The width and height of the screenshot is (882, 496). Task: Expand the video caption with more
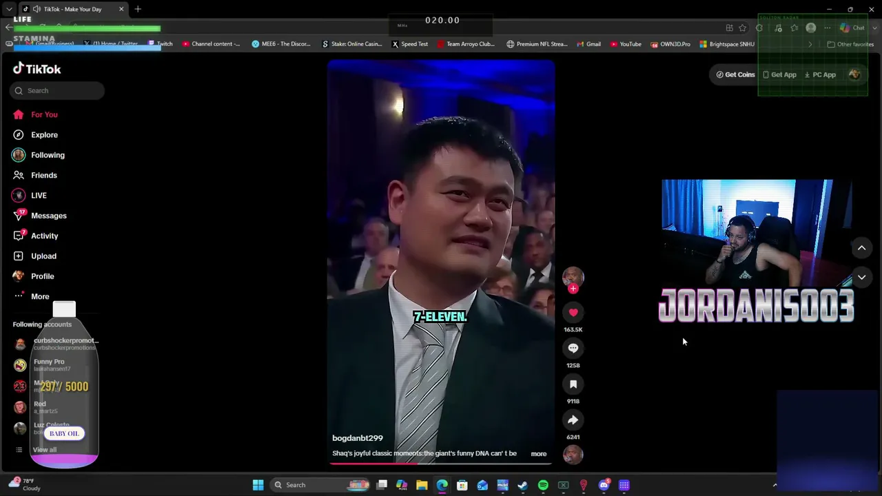[539, 454]
